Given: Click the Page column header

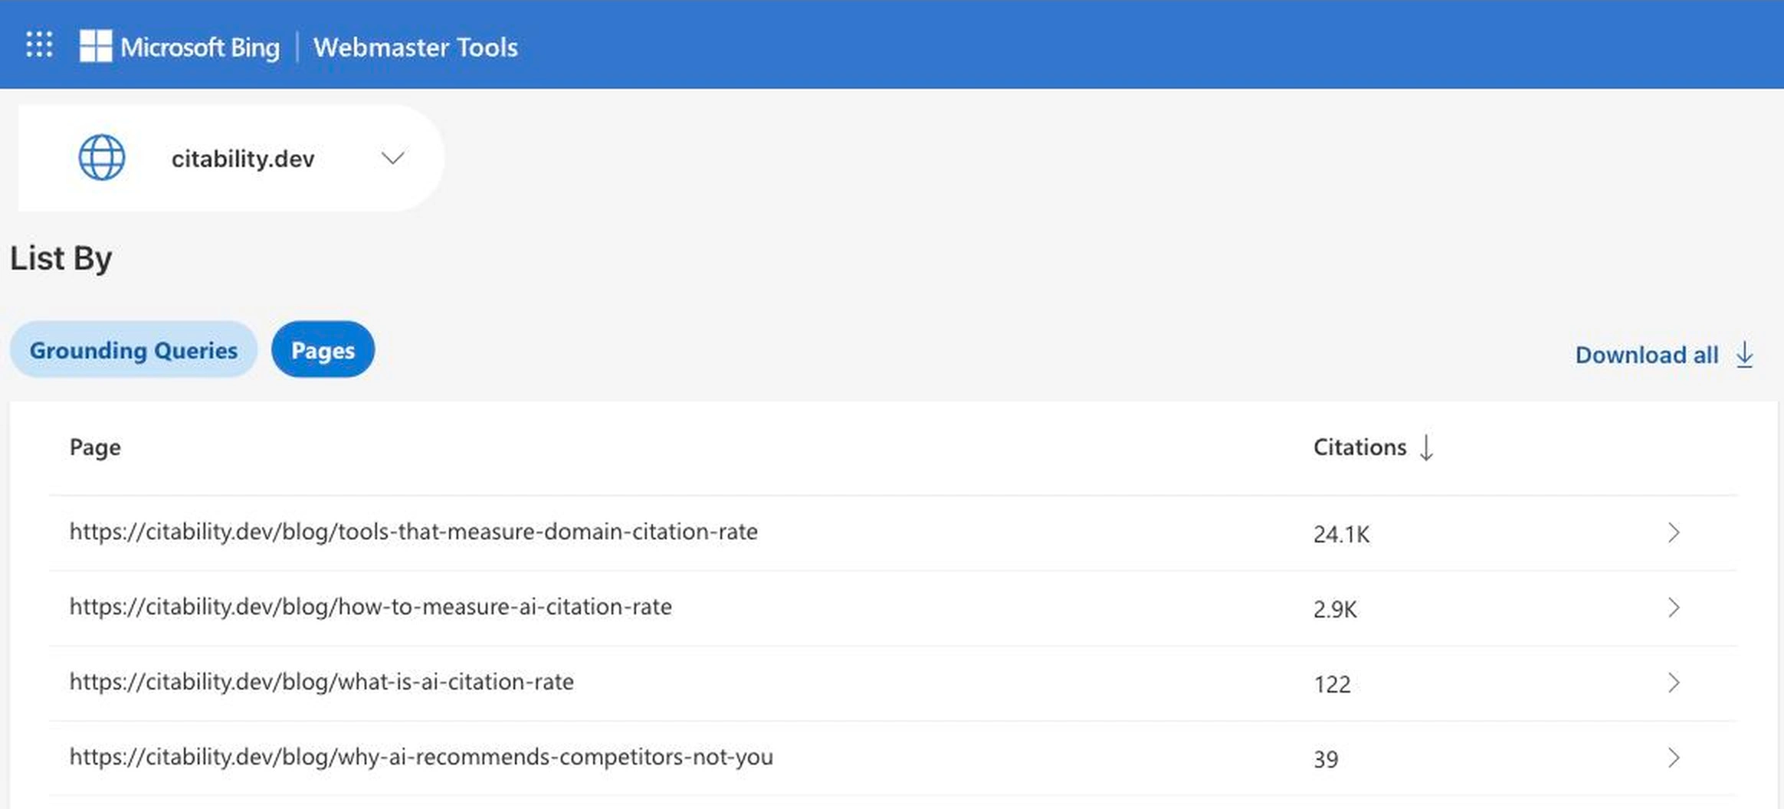Looking at the screenshot, I should (95, 447).
